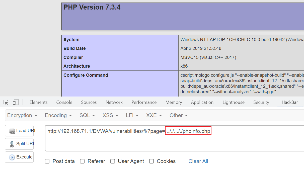Screen dimensions: 304x169
Task: Expand the XXE payload menu
Action: (x=154, y=115)
